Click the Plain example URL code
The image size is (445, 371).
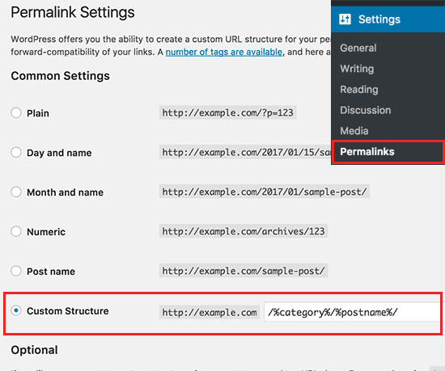227,113
